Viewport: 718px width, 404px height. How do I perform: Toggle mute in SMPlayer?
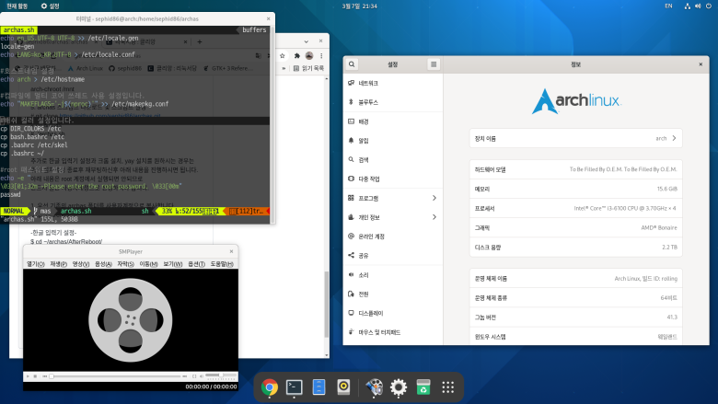click(x=202, y=376)
